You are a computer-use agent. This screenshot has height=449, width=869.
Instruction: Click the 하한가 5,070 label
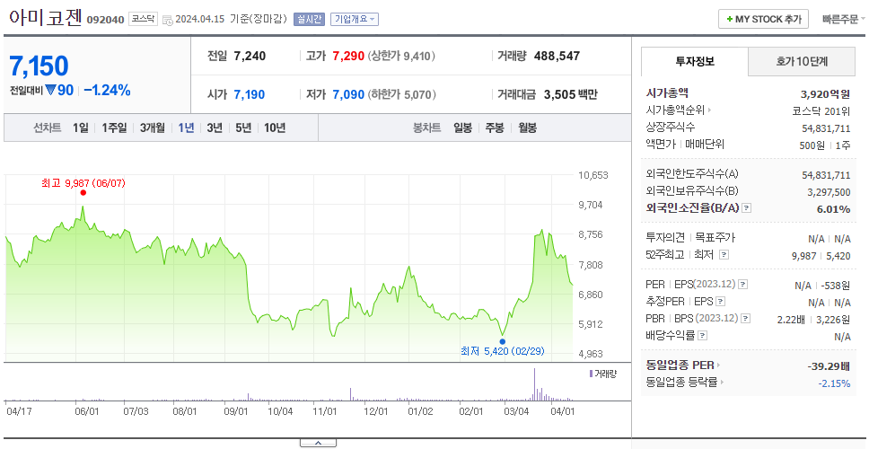click(402, 95)
